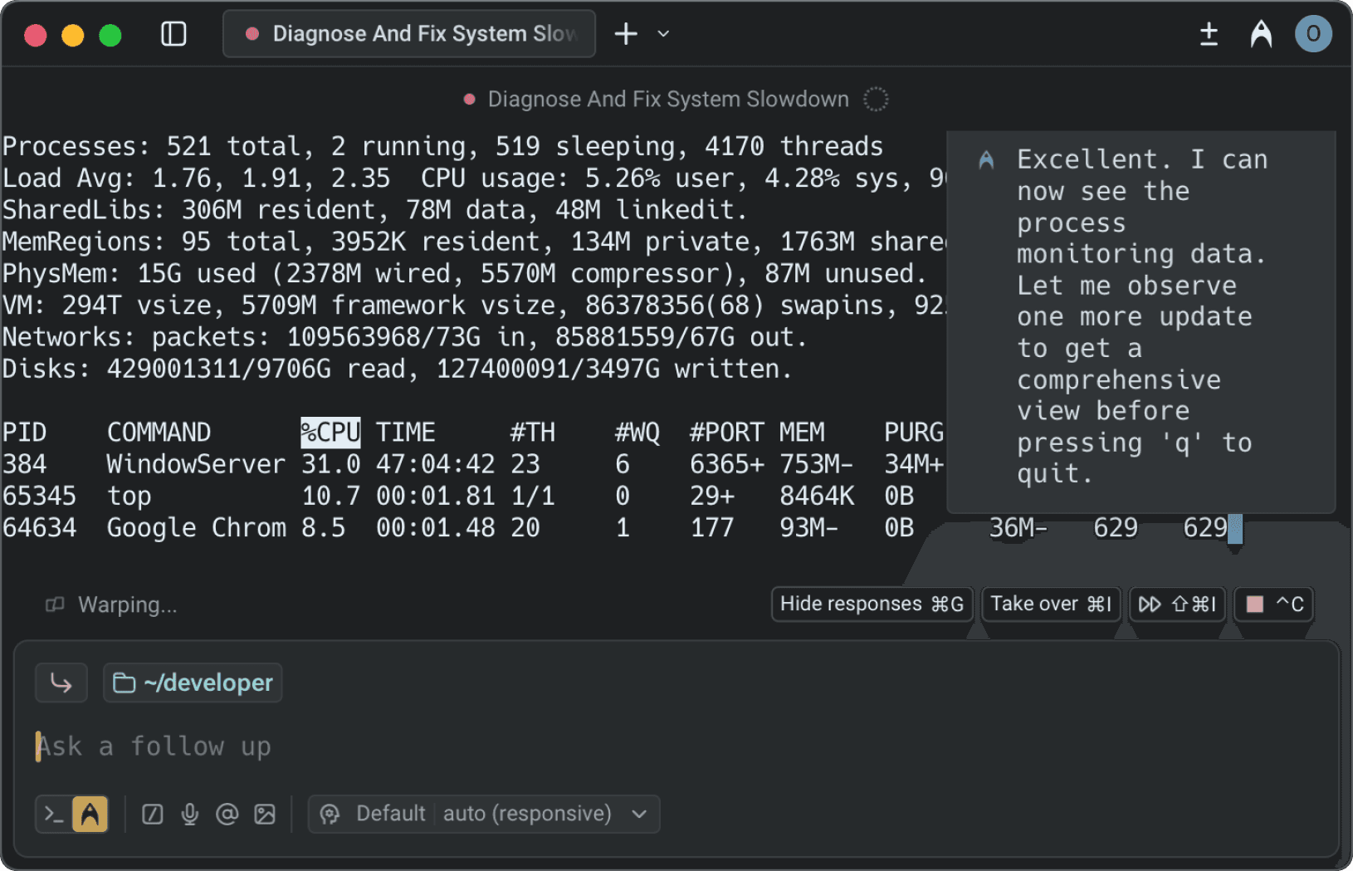Click the fast-forward auto-approve button
This screenshot has width=1353, height=871.
pos(1177,604)
